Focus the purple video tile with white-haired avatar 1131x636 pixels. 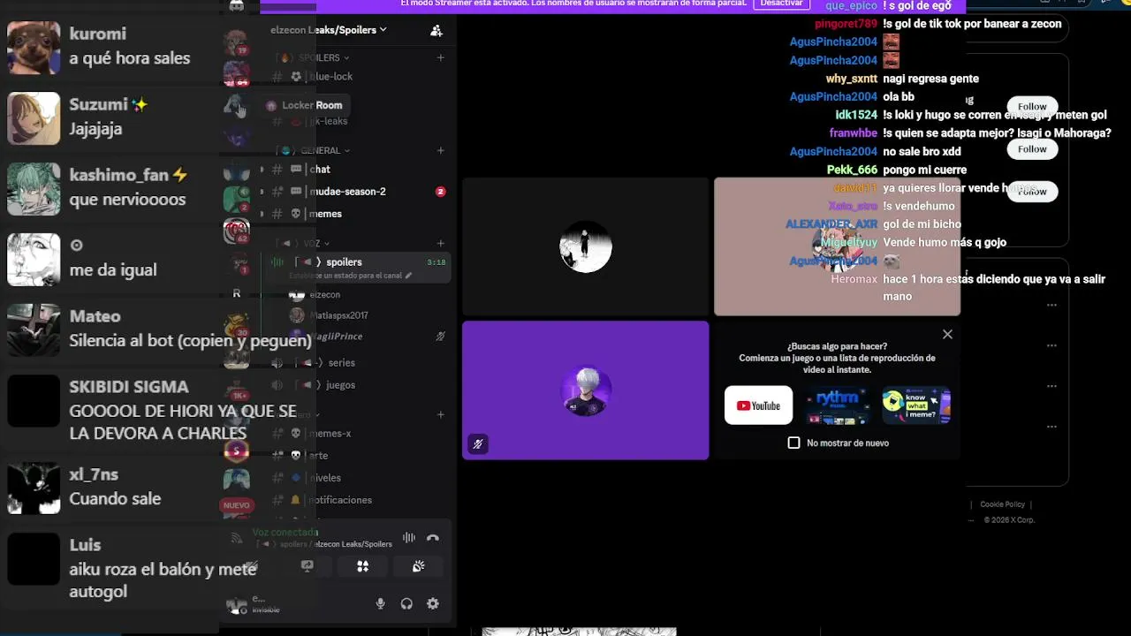585,390
